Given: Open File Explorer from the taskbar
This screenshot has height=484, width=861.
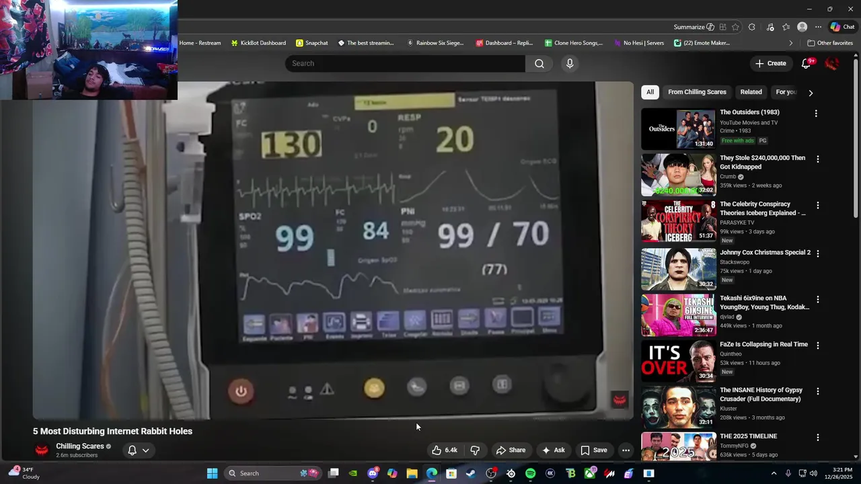Looking at the screenshot, I should pos(412,473).
